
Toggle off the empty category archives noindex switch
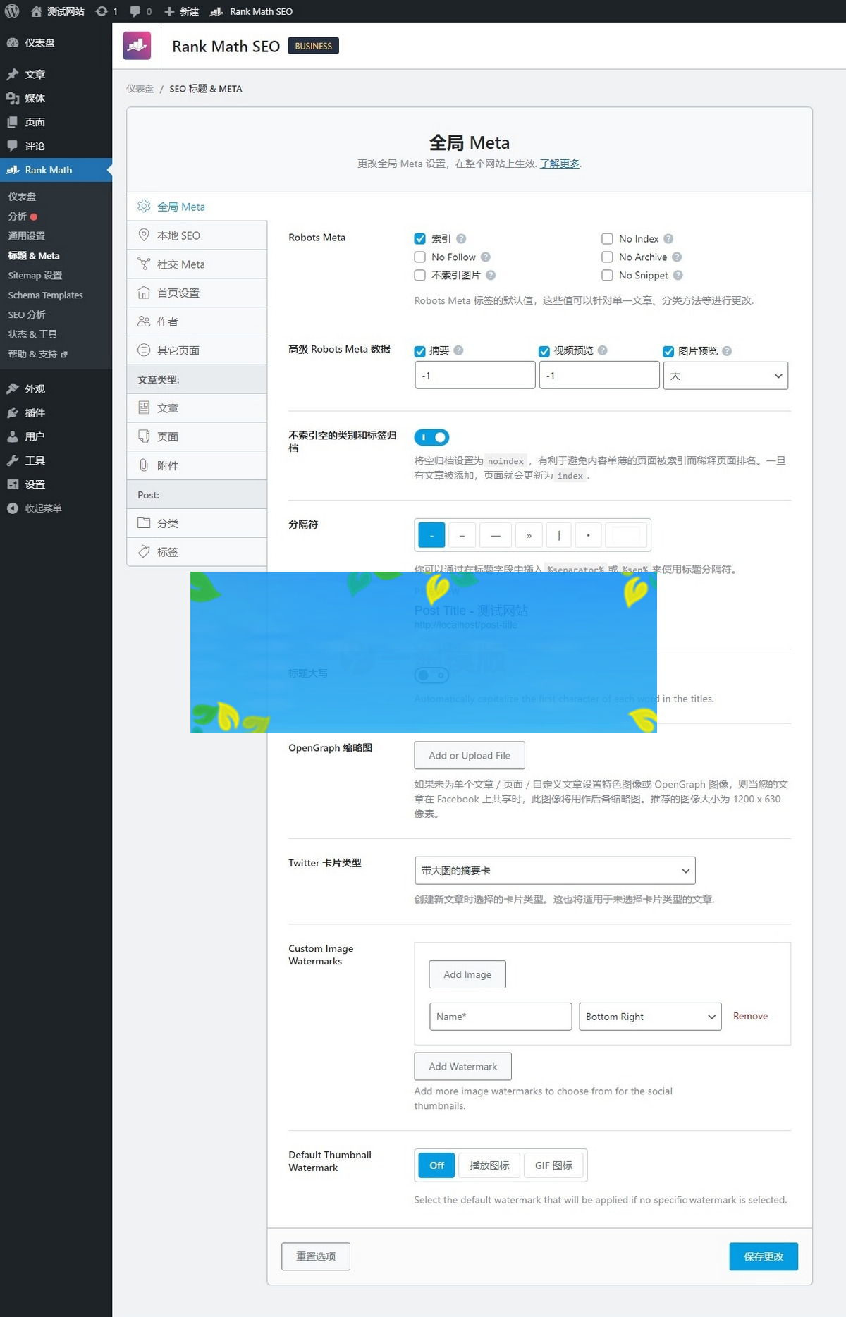[431, 438]
